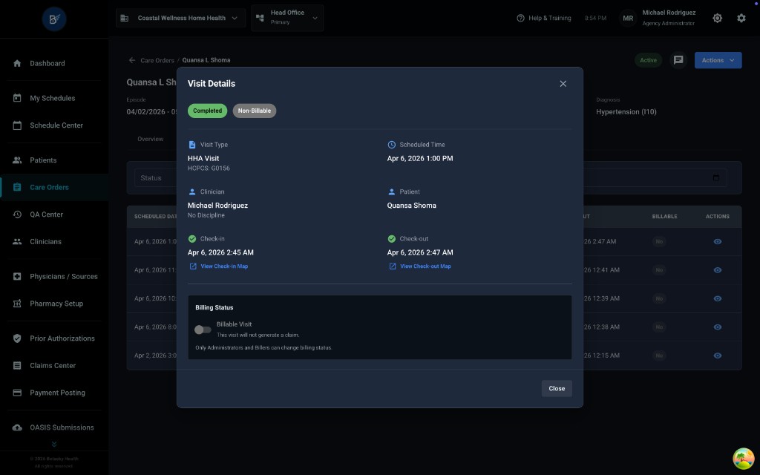Viewport: 760px width, 475px height.
Task: Open the Actions dropdown button
Action: coord(718,60)
